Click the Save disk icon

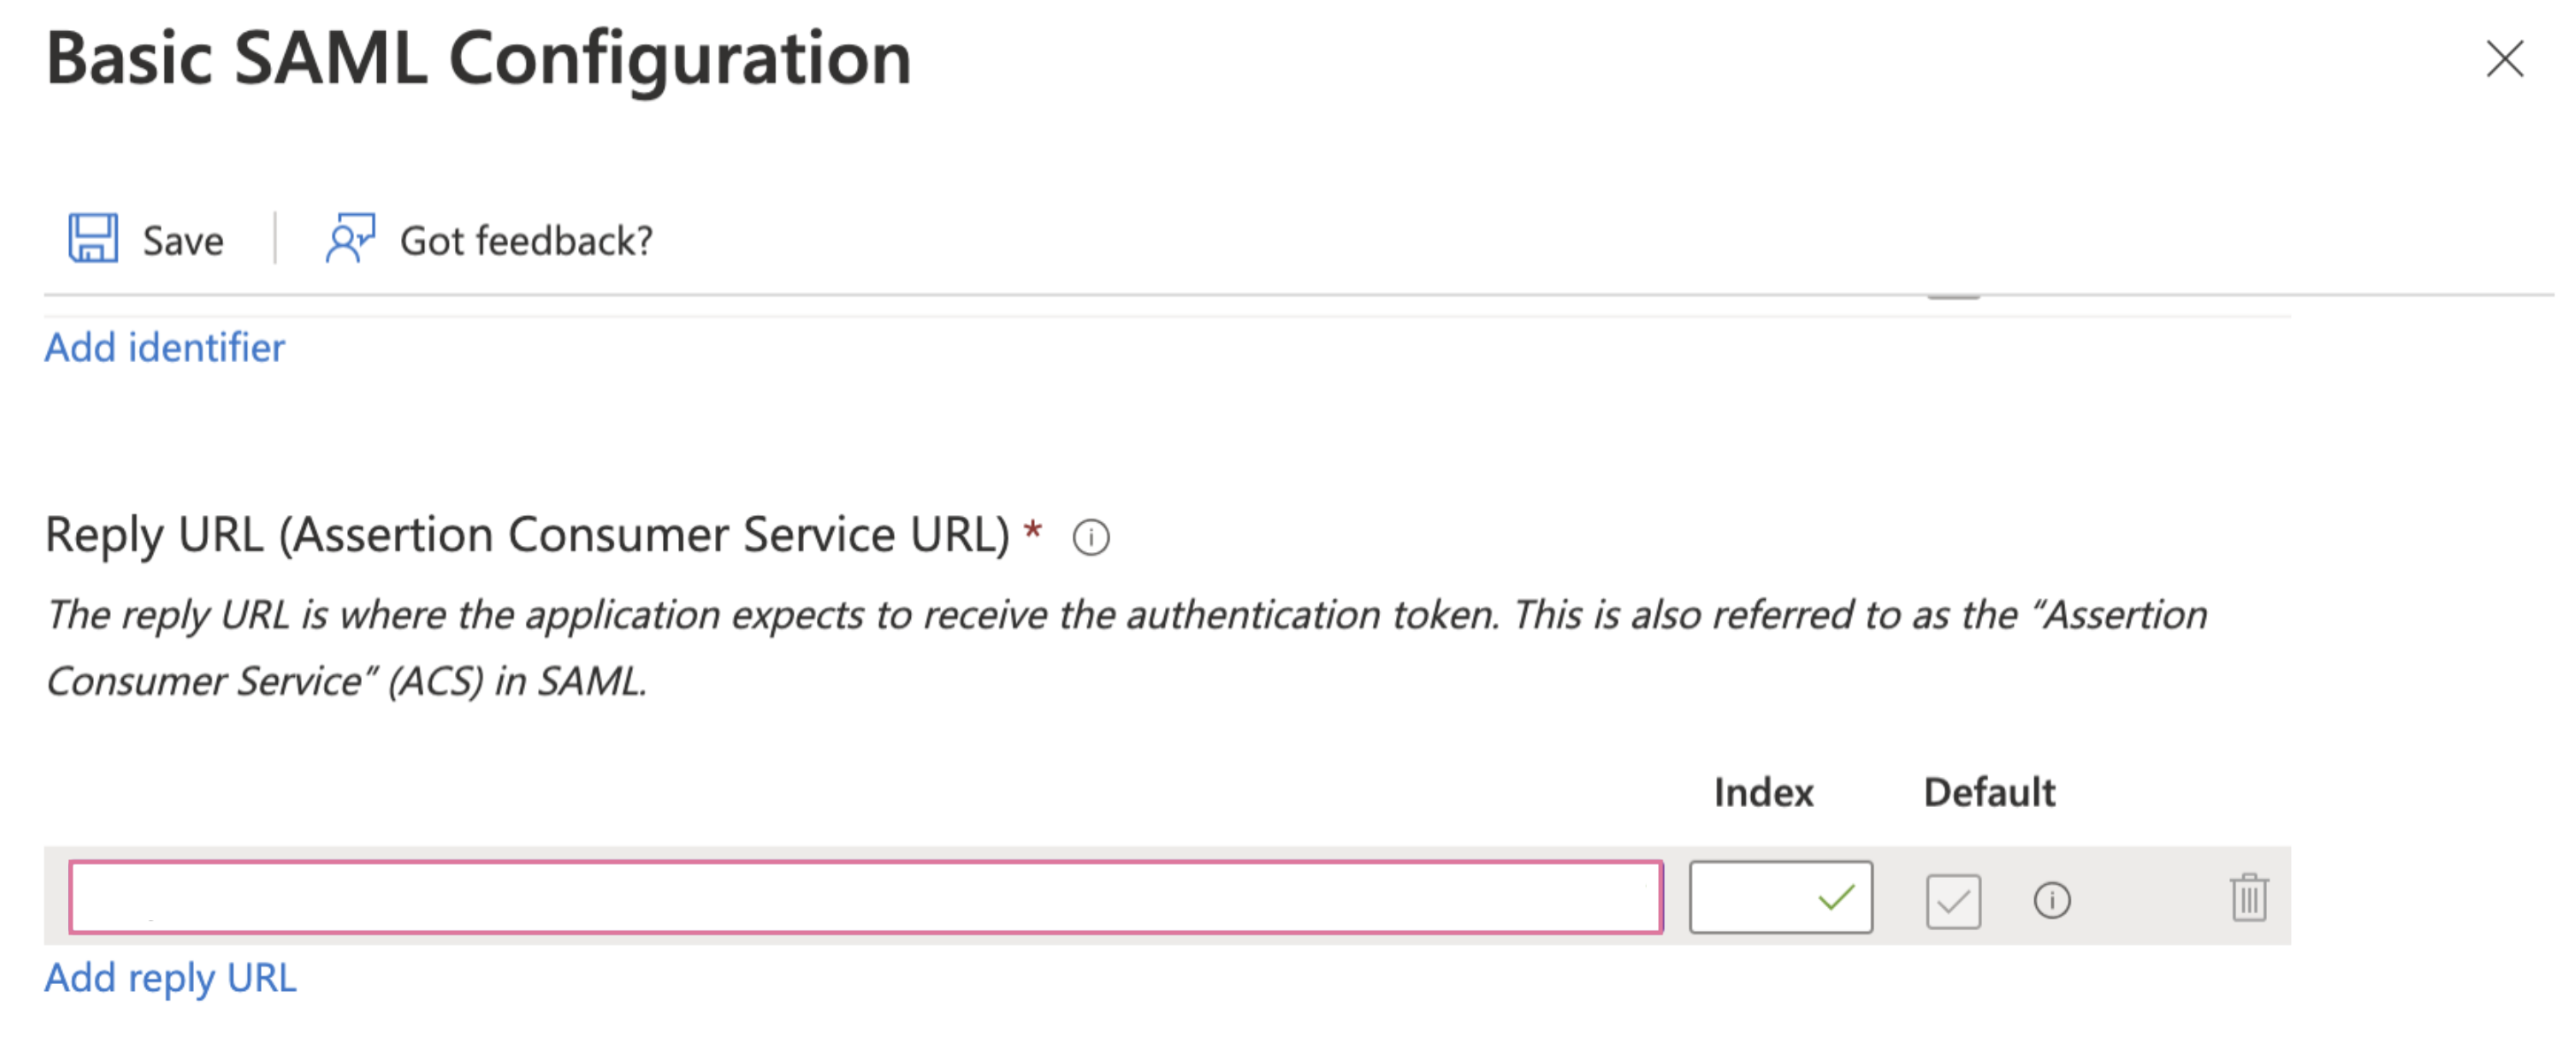pos(93,238)
